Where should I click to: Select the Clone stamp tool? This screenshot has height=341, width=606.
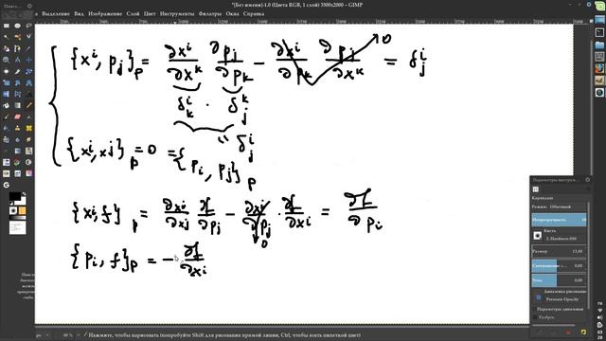(x=17, y=128)
